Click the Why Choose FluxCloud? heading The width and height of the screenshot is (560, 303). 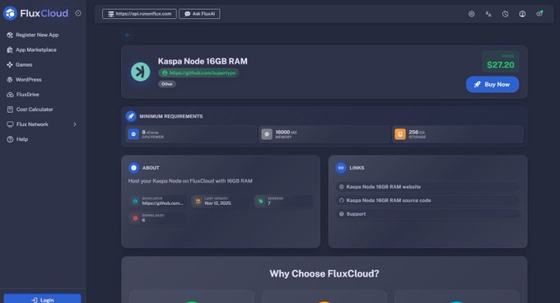click(x=324, y=273)
